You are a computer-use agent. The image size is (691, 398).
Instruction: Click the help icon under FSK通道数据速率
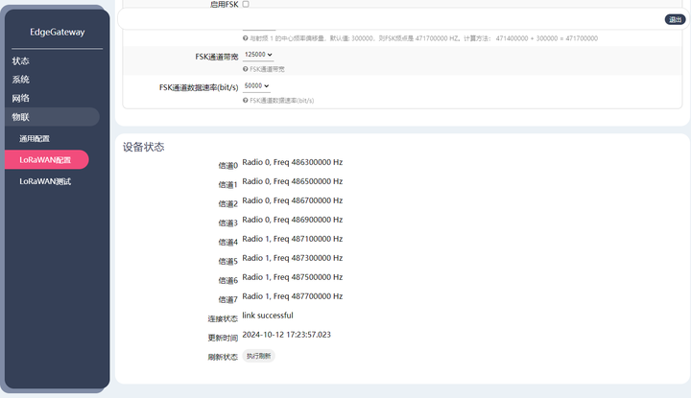point(245,101)
